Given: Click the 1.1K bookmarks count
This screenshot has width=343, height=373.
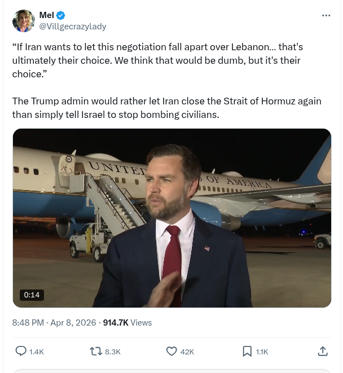Looking at the screenshot, I should pyautogui.click(x=262, y=352).
